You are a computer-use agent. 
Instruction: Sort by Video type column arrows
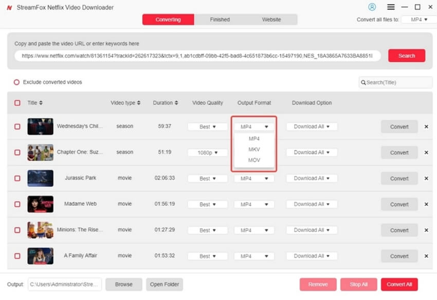click(138, 103)
